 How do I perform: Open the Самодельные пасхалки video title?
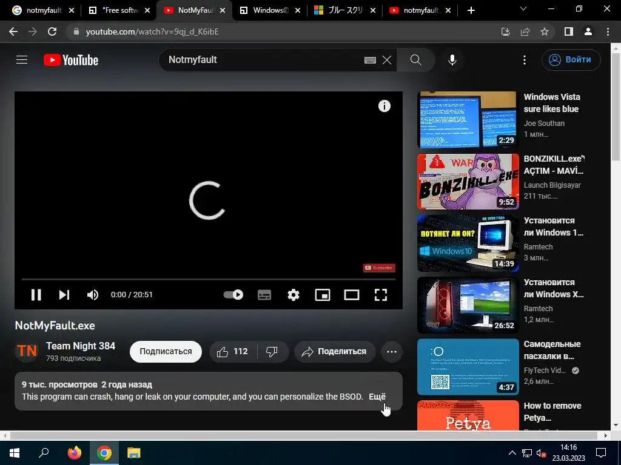coord(552,350)
